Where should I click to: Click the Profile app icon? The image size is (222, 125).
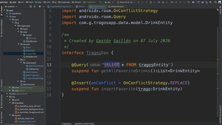[159, 2]
